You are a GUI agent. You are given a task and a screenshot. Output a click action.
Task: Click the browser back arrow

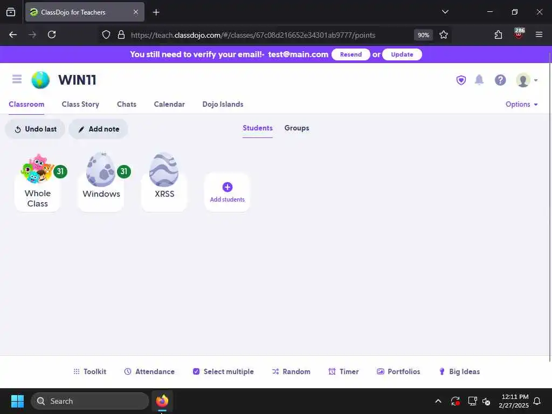coord(13,35)
